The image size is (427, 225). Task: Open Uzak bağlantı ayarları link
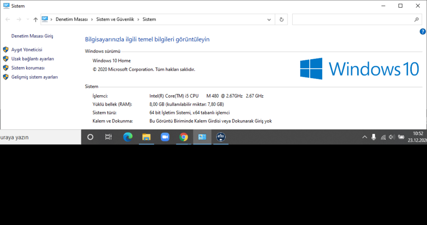coord(33,59)
